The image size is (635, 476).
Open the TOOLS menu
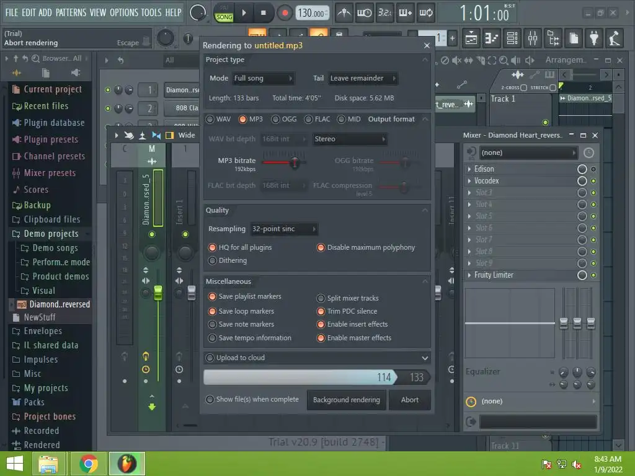(151, 12)
